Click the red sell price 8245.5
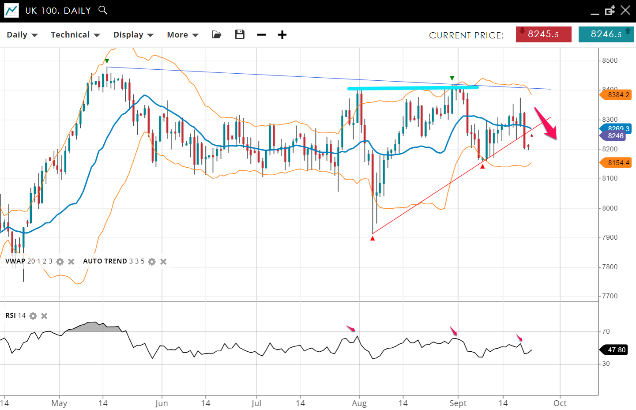Viewport: 636px width, 410px height. click(x=543, y=34)
